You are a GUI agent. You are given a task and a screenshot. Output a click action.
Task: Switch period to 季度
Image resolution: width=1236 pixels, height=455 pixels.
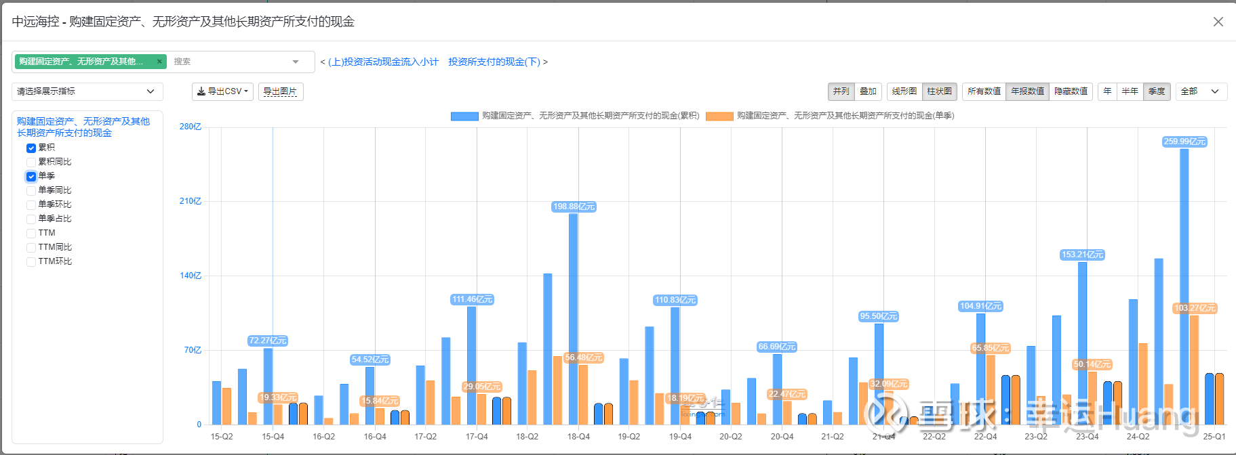click(1157, 91)
